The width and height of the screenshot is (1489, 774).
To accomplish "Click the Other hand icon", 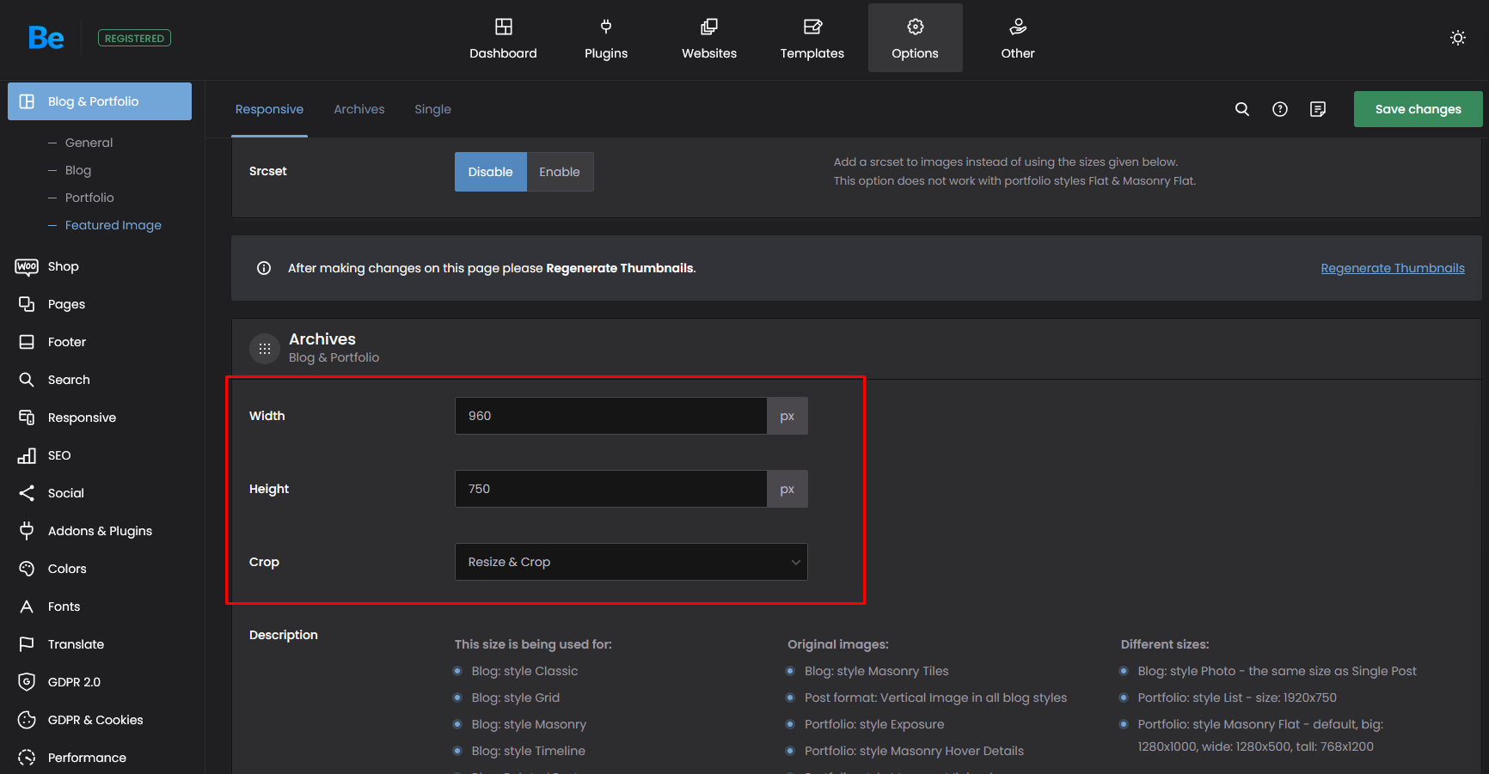I will tap(1018, 27).
